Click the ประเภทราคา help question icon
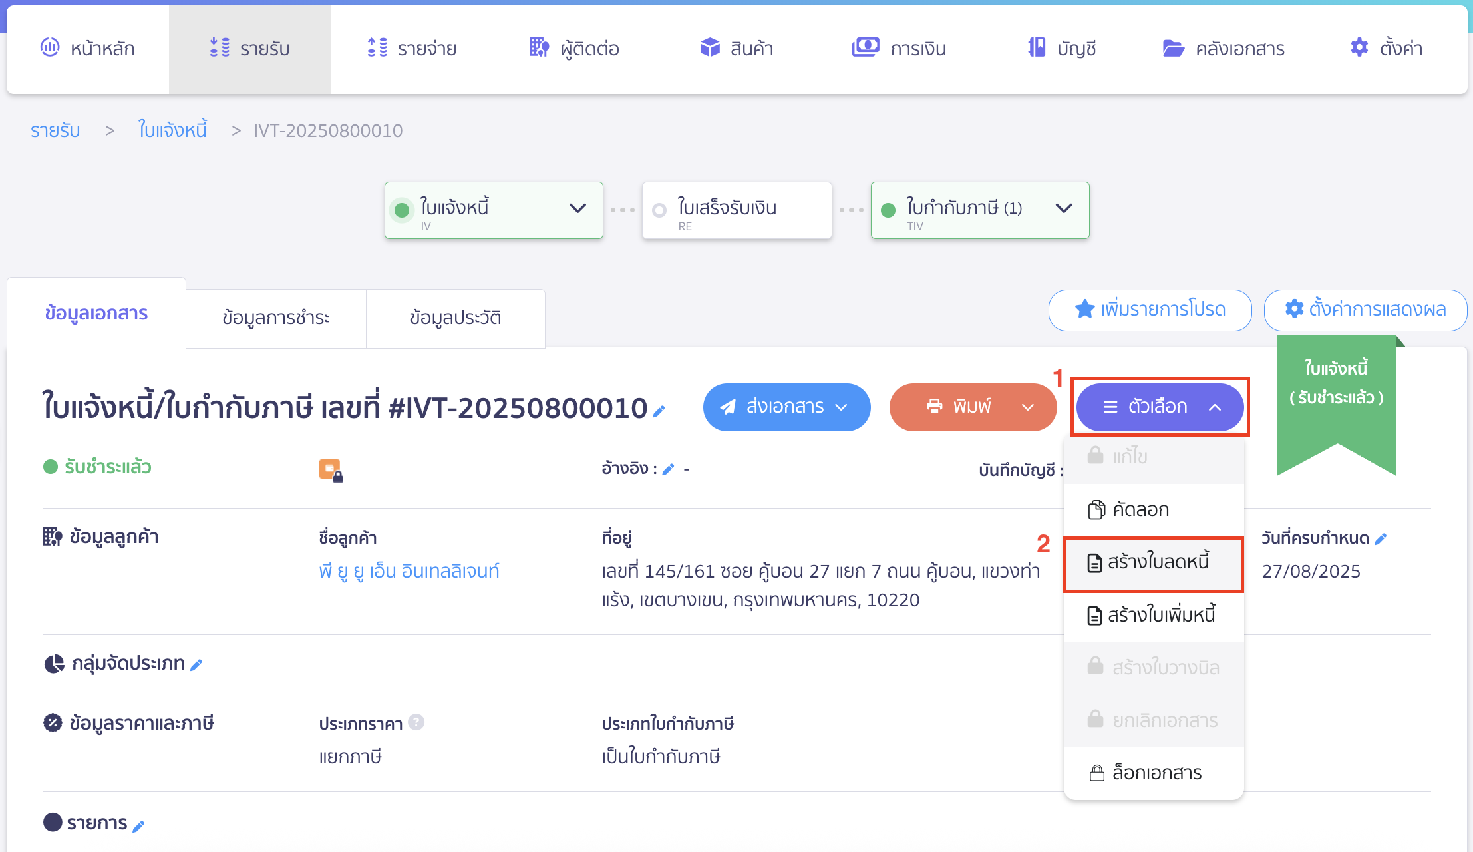This screenshot has width=1473, height=852. pyautogui.click(x=416, y=722)
